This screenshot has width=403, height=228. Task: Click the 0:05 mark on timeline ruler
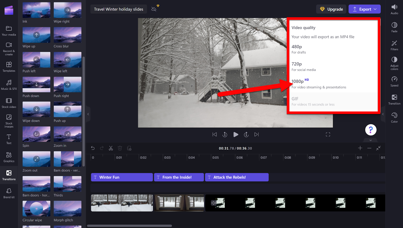[x=215, y=158]
